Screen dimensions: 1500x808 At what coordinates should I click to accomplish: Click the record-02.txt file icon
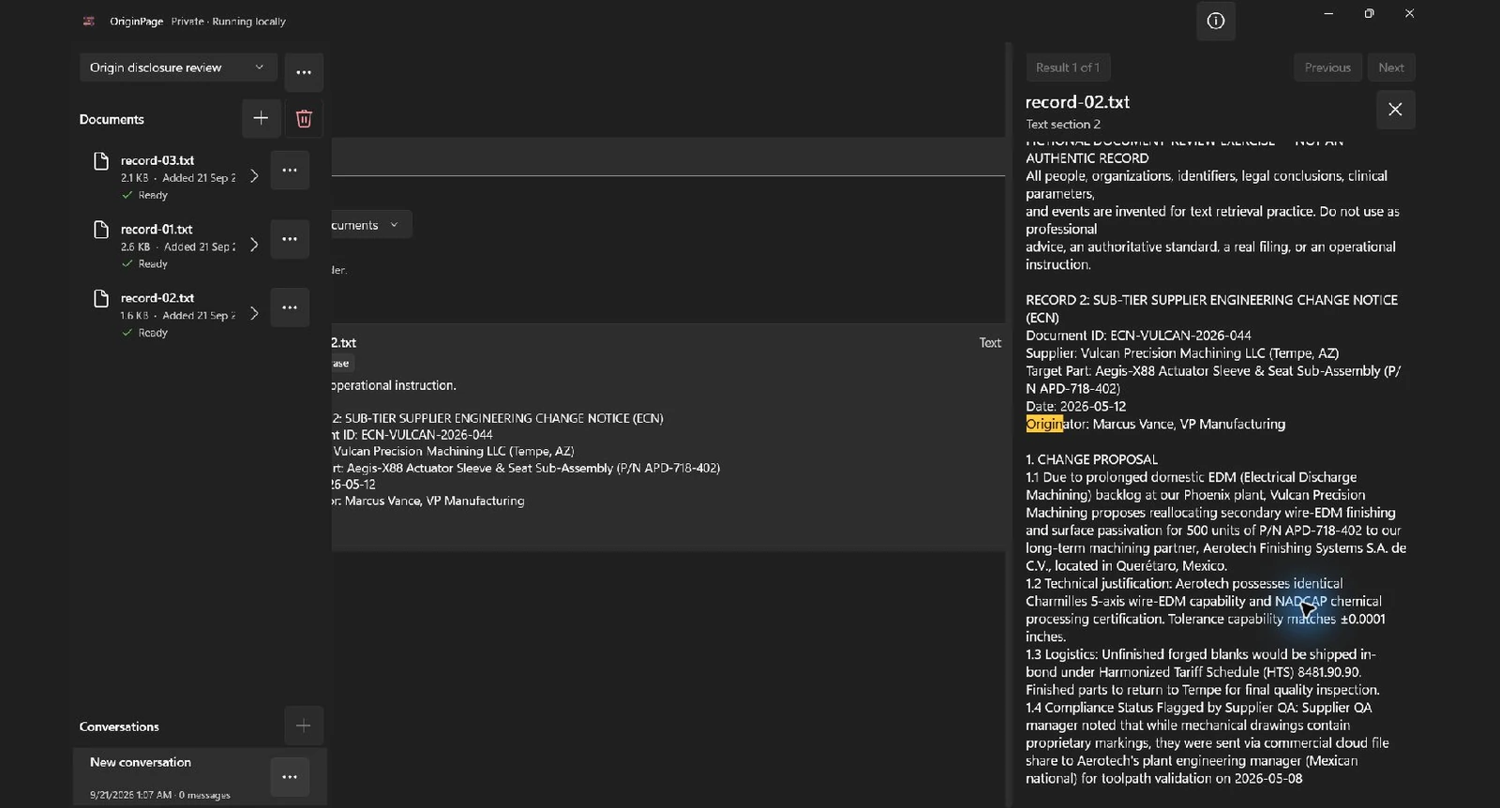(101, 298)
